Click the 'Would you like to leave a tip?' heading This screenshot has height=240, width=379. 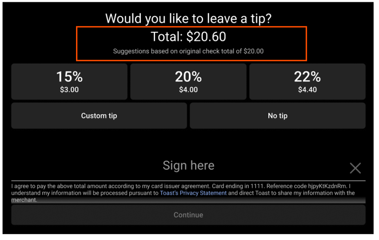coord(188,18)
